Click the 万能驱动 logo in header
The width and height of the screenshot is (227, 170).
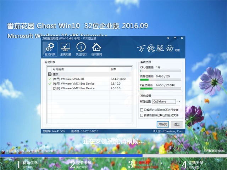159,49
